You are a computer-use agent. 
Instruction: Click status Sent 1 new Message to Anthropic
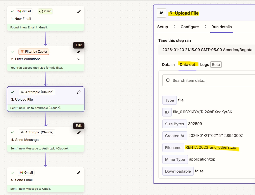[39, 148]
